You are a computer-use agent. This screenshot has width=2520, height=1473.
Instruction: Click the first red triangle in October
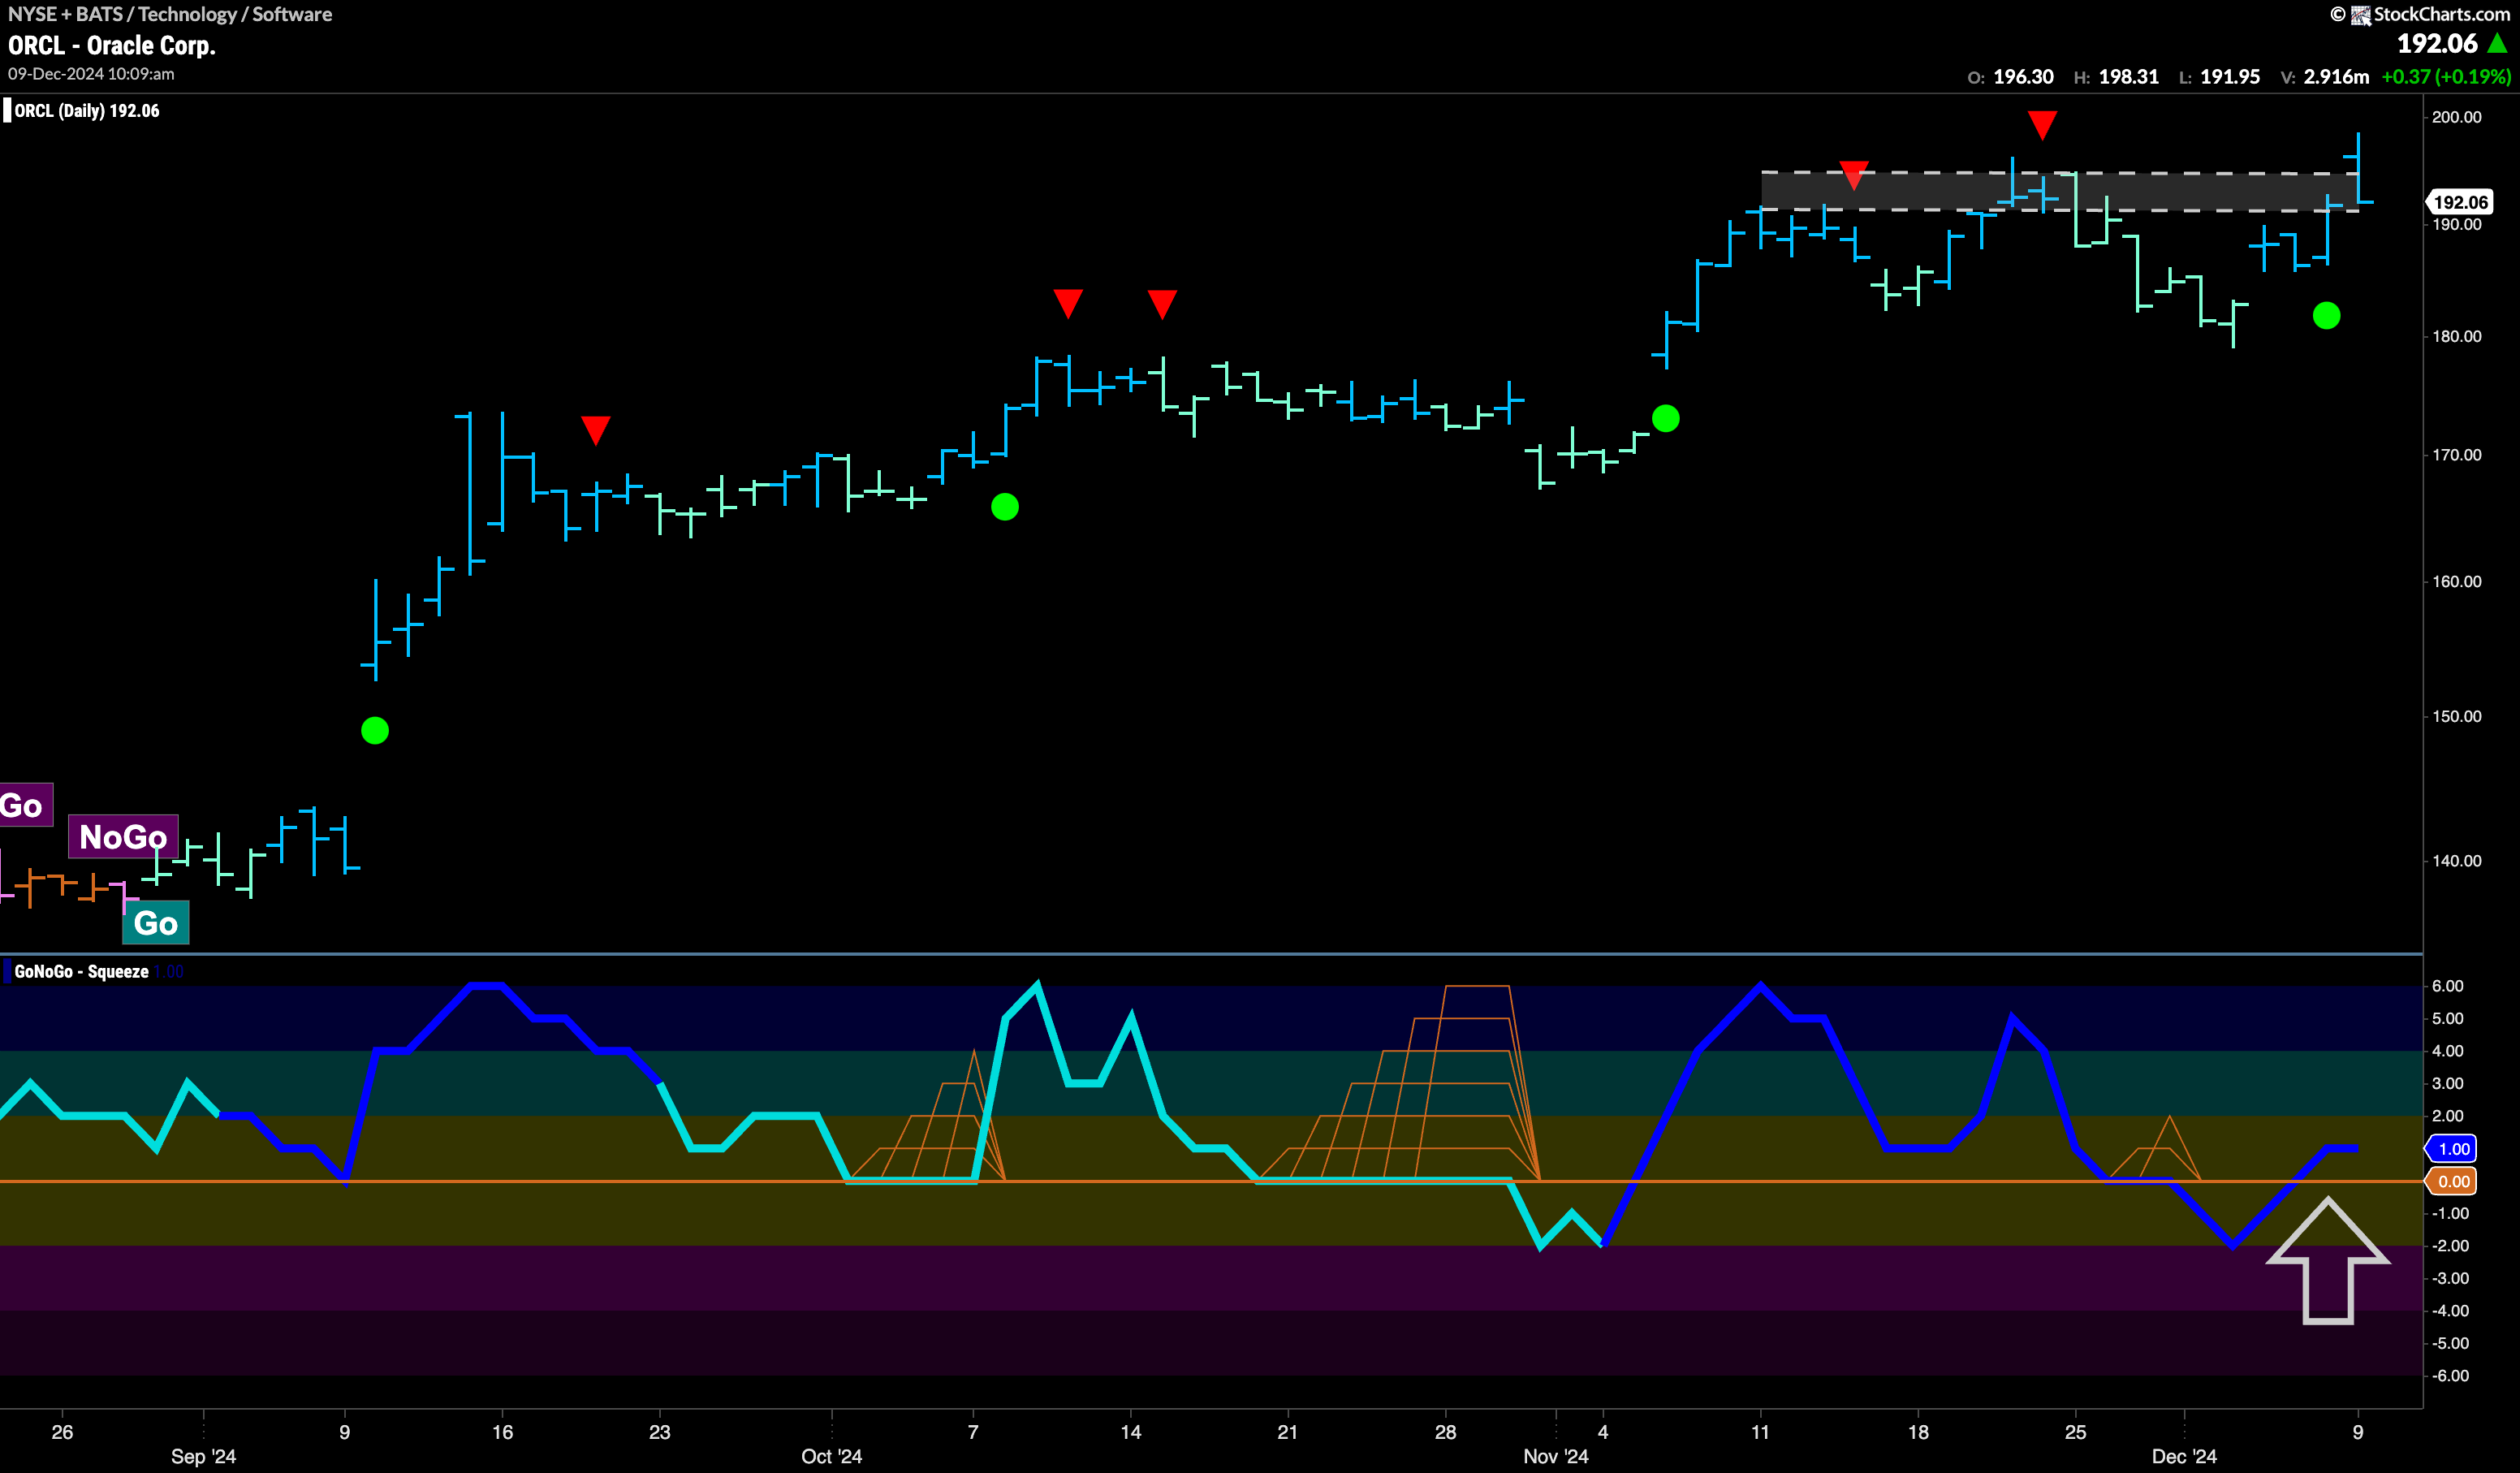1068,303
